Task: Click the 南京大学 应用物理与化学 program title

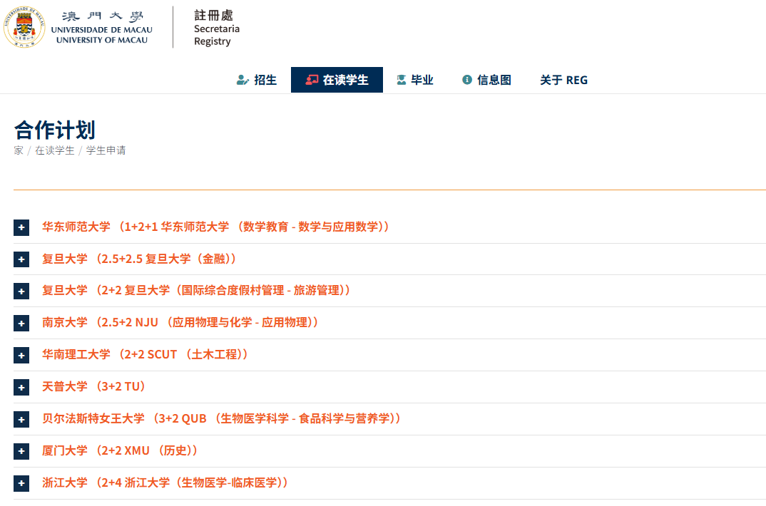Action: point(180,323)
